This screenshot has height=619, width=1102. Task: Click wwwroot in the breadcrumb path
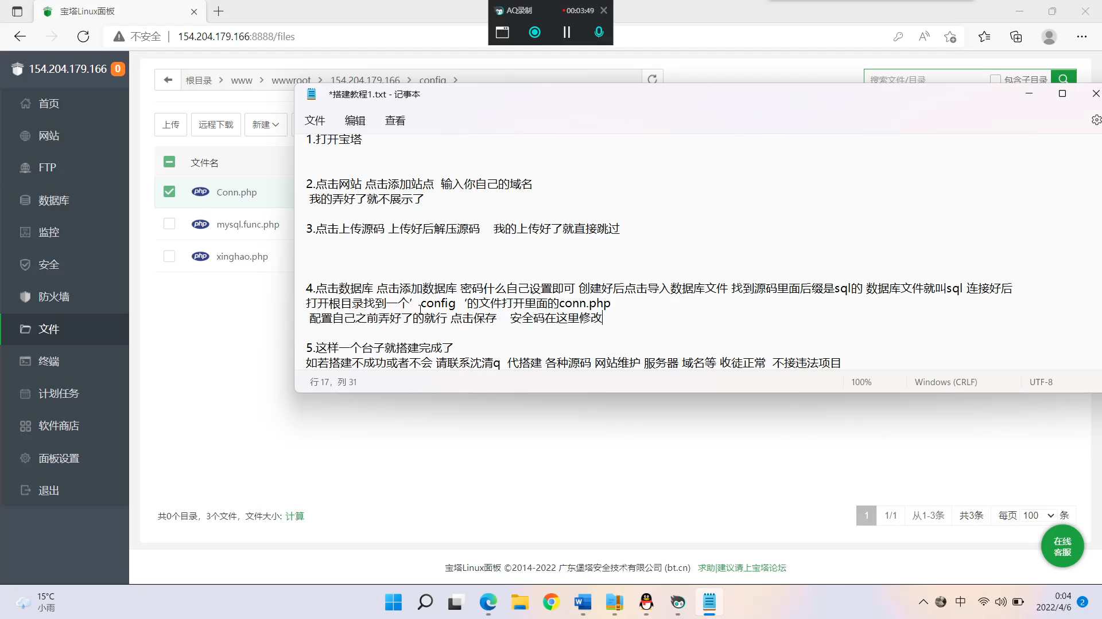click(x=291, y=80)
